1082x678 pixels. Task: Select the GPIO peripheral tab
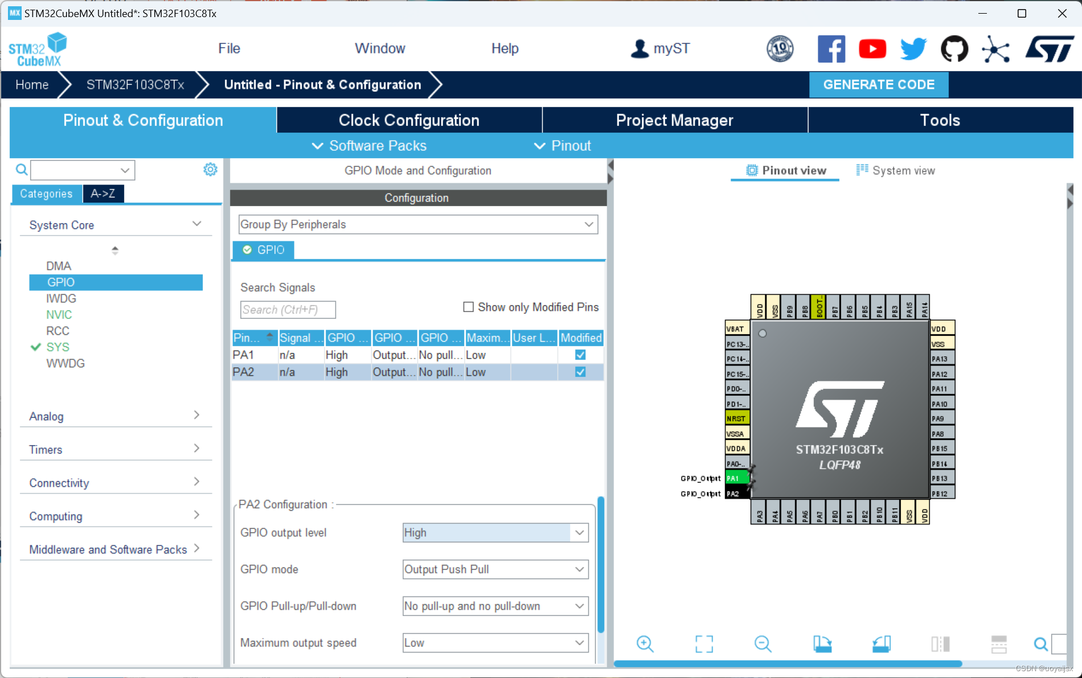pyautogui.click(x=264, y=250)
